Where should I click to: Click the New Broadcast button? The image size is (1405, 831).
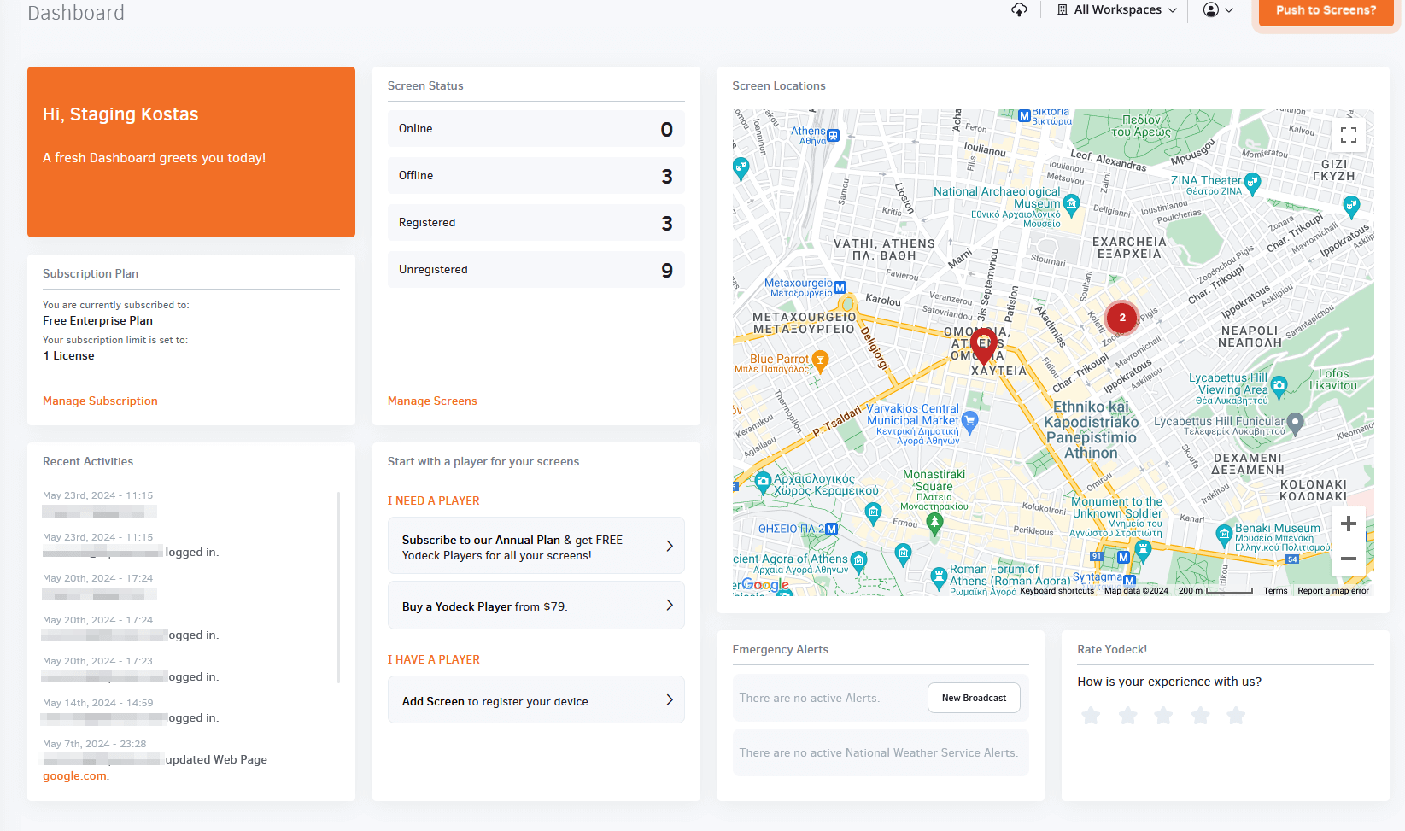click(974, 698)
